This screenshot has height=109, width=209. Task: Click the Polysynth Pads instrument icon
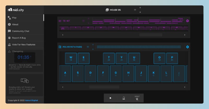click(x=60, y=47)
